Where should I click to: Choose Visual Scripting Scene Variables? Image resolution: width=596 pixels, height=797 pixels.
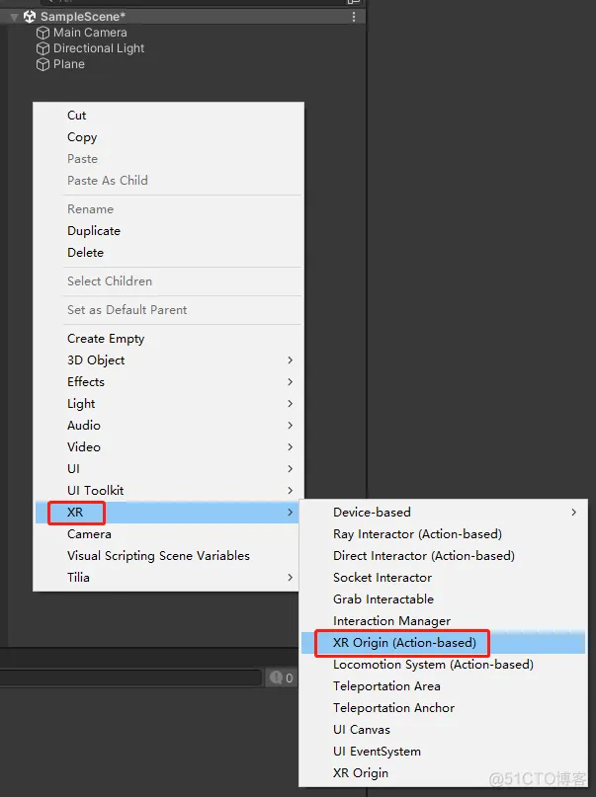[x=168, y=556]
